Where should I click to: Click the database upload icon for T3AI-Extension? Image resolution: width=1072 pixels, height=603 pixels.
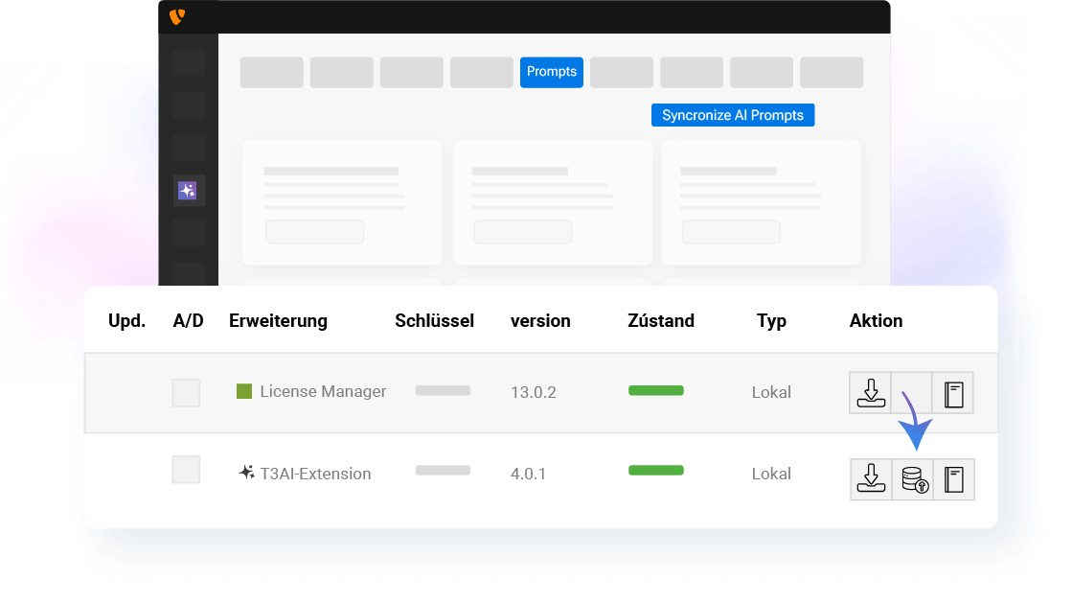click(x=912, y=479)
